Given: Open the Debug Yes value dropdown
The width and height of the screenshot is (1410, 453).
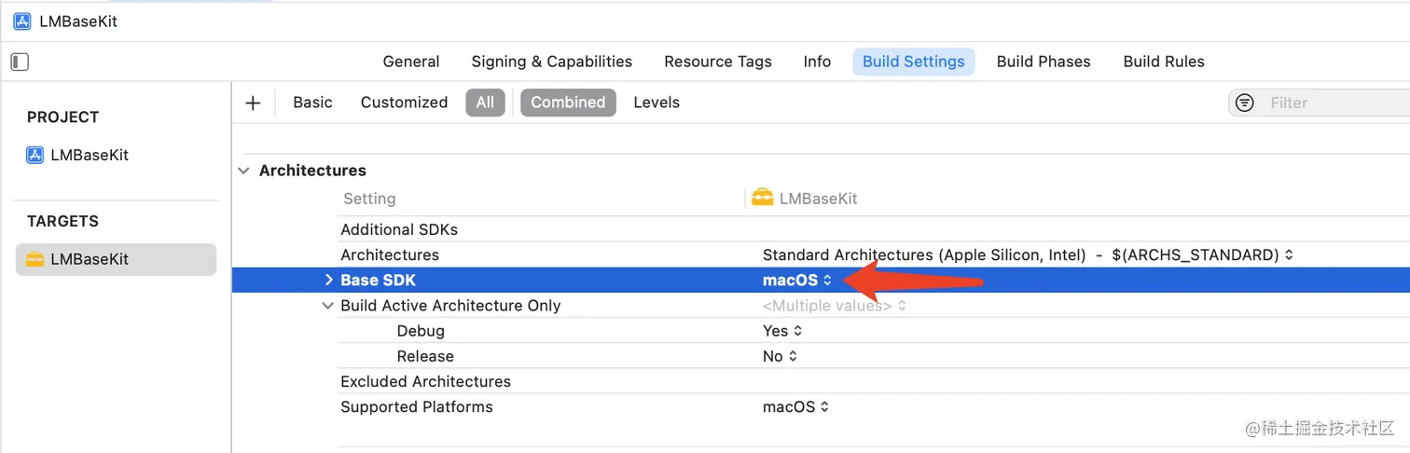Looking at the screenshot, I should [782, 331].
